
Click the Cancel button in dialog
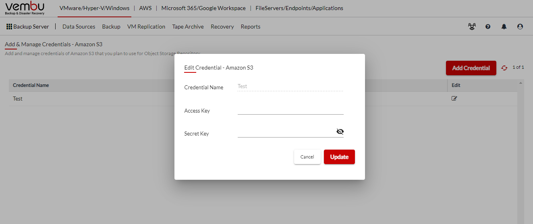point(307,157)
